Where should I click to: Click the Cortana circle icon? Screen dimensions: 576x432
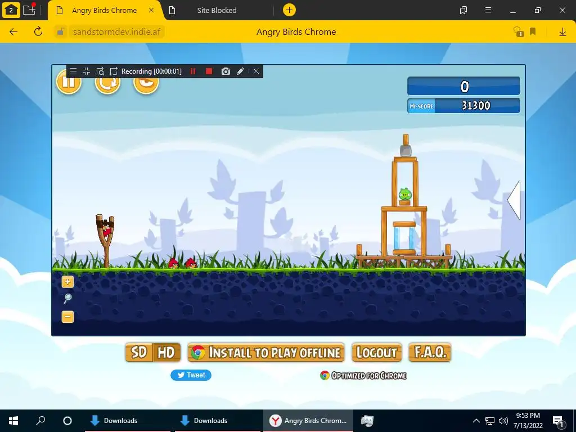click(x=67, y=421)
